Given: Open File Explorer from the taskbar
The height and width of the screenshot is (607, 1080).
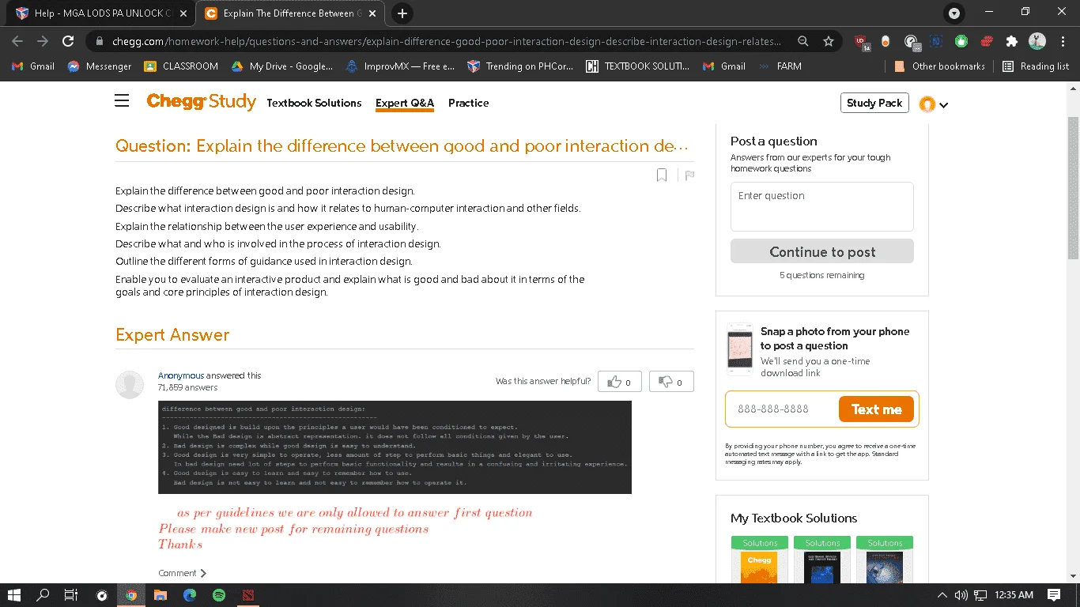Looking at the screenshot, I should click(x=160, y=595).
